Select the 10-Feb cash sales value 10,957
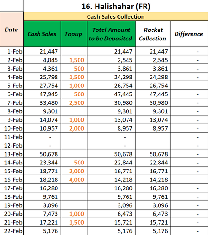The height and width of the screenshot is (235, 208). click(x=42, y=128)
